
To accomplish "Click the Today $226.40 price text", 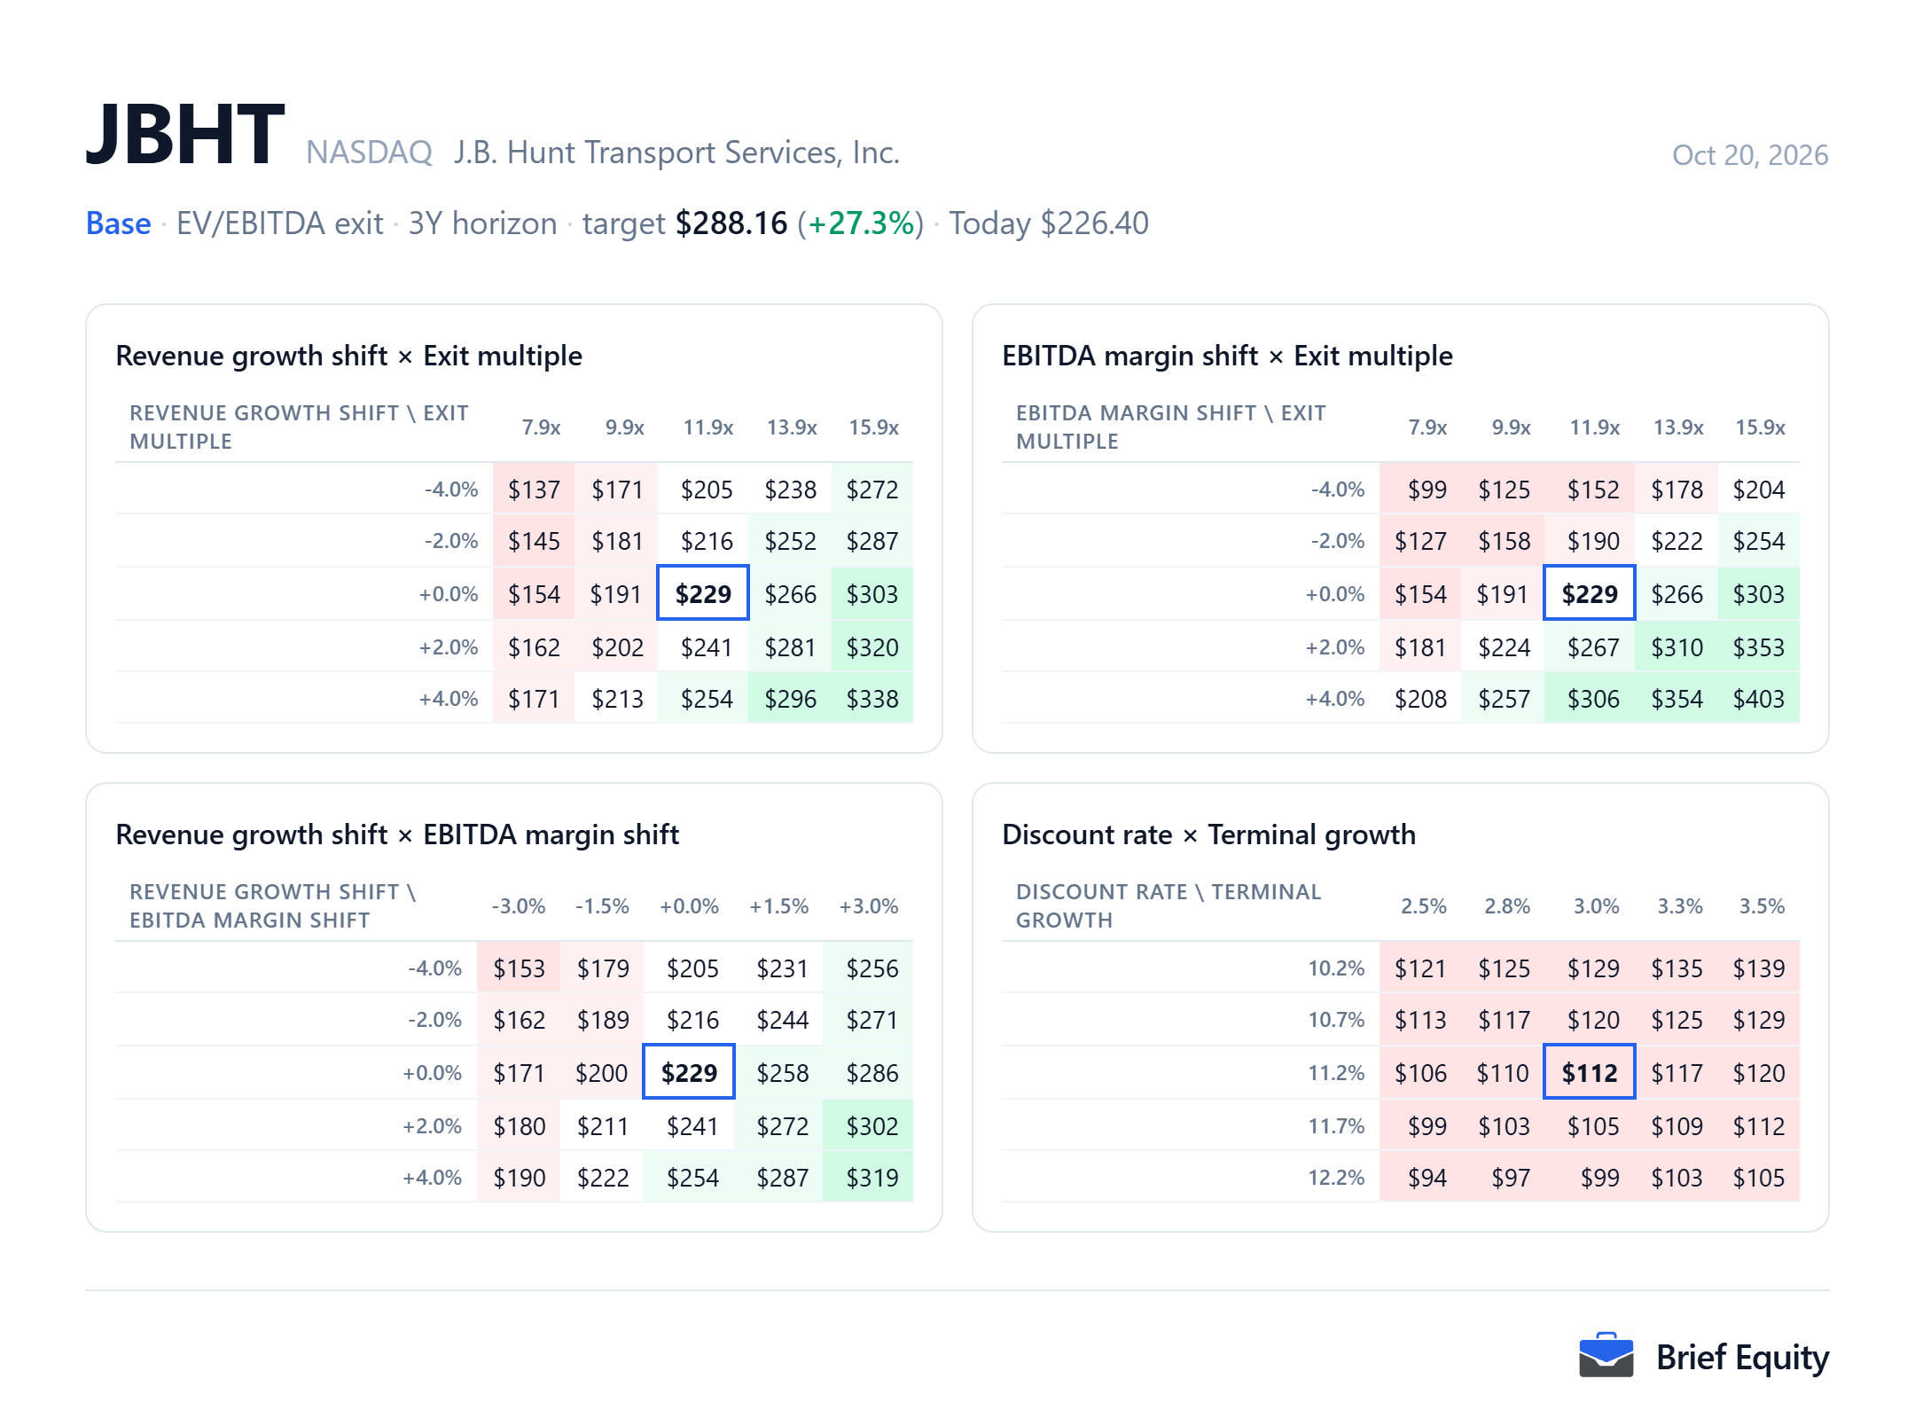I will pyautogui.click(x=1049, y=223).
